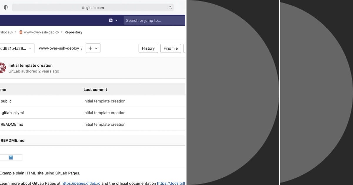Click the plus icon in the GitLab navbar
This screenshot has height=185, width=353.
coord(111,20)
